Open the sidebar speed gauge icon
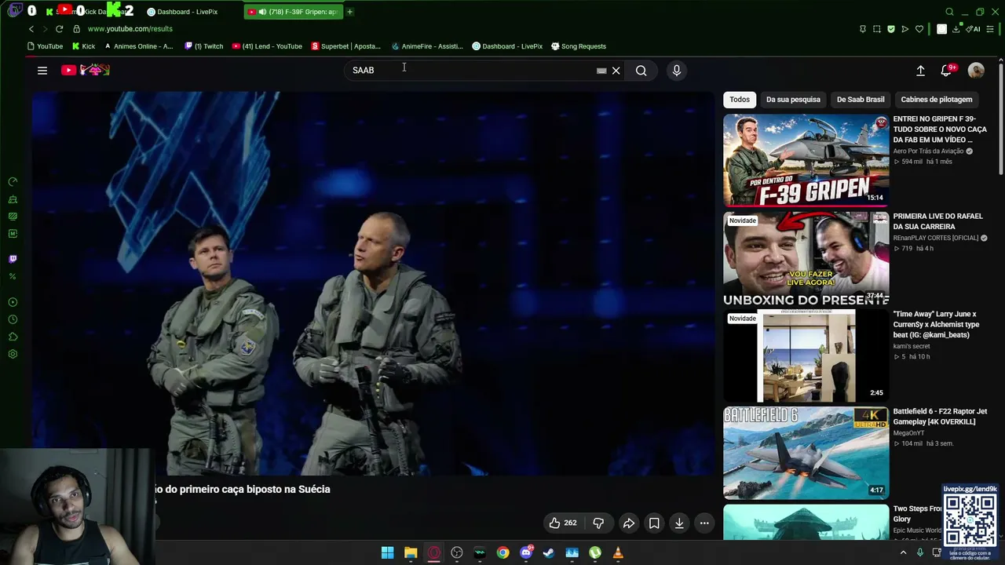 coord(13,182)
